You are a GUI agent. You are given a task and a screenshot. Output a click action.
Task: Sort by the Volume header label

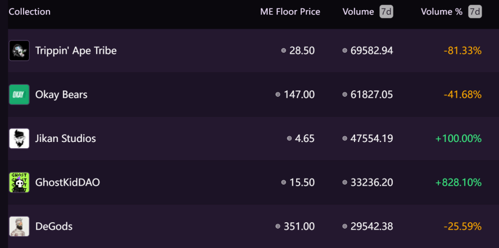click(x=358, y=12)
